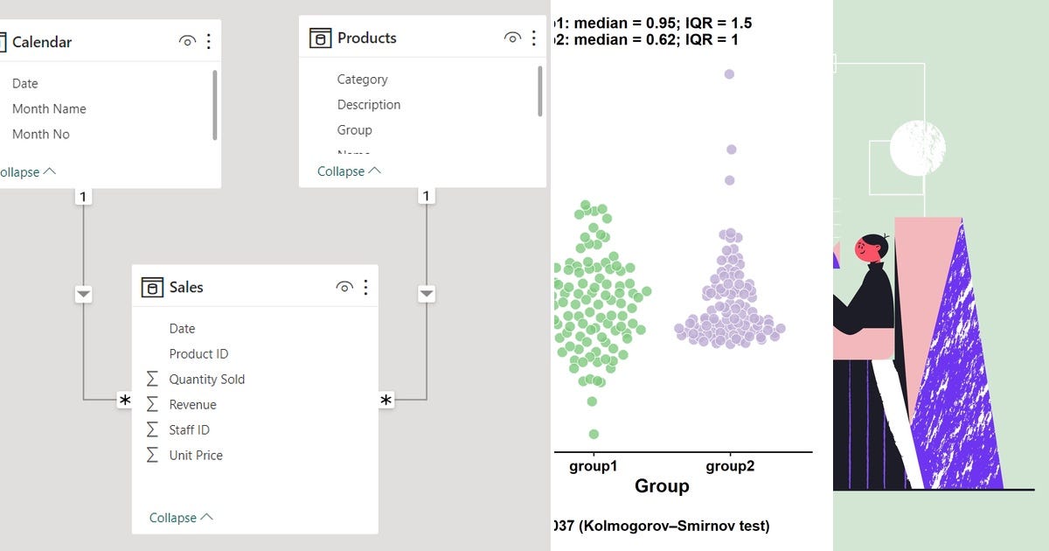Toggle the visibility eye on the Products table

pos(512,37)
